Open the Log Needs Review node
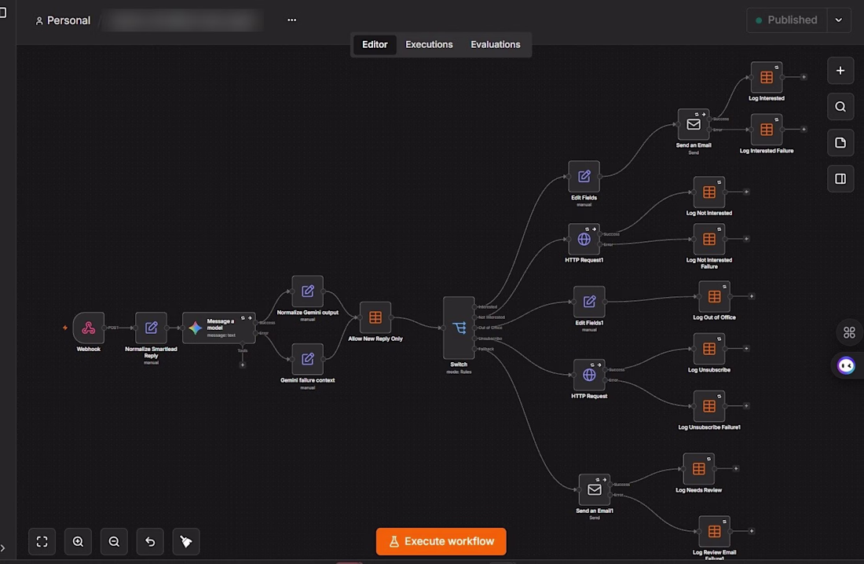Image resolution: width=864 pixels, height=564 pixels. pyautogui.click(x=699, y=469)
